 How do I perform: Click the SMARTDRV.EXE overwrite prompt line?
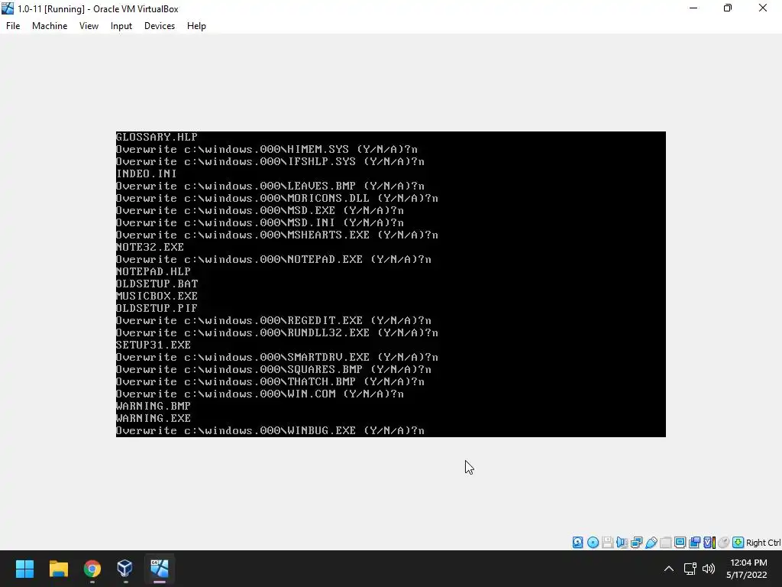[276, 357]
